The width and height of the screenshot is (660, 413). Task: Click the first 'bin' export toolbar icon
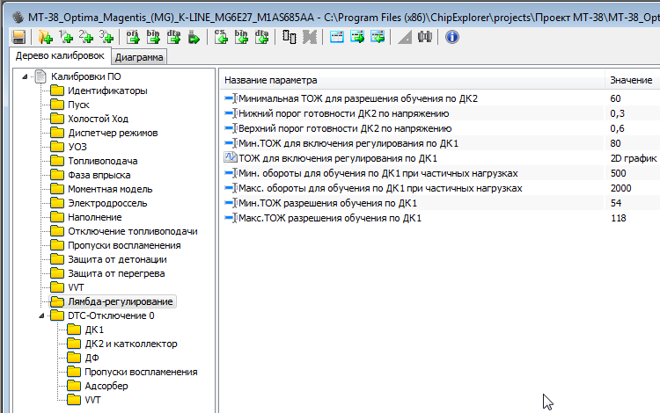(x=152, y=36)
